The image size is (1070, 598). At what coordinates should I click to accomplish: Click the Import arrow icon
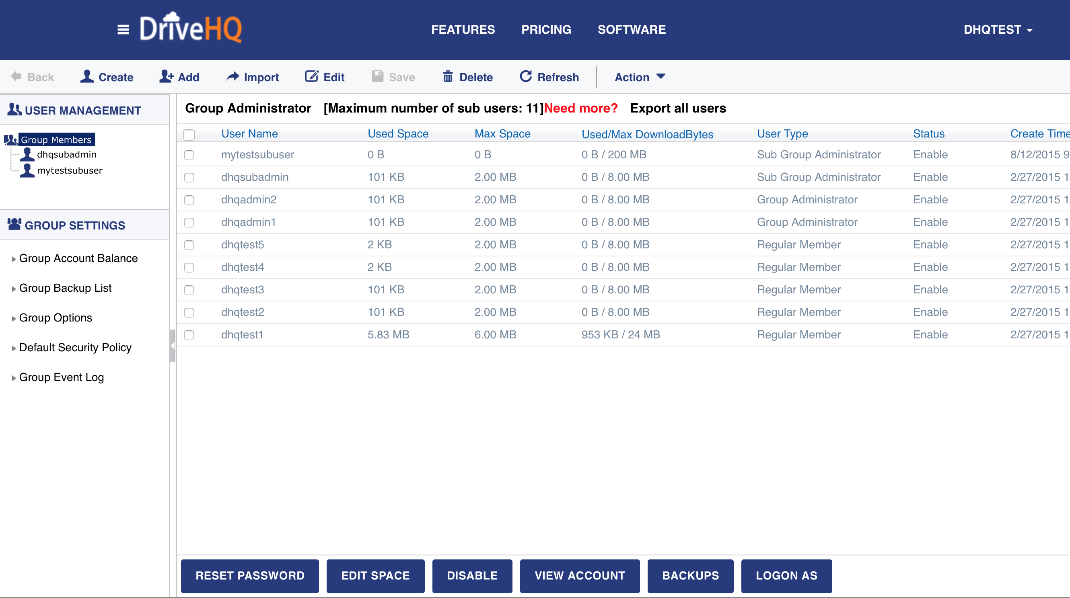click(233, 77)
